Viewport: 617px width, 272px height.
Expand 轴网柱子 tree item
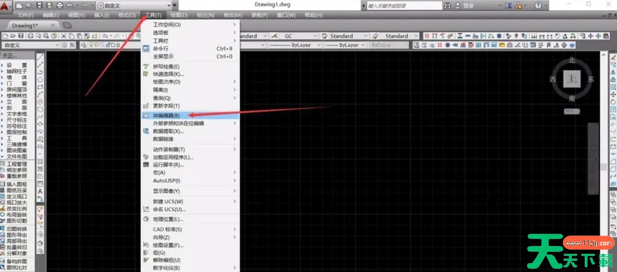(2, 71)
